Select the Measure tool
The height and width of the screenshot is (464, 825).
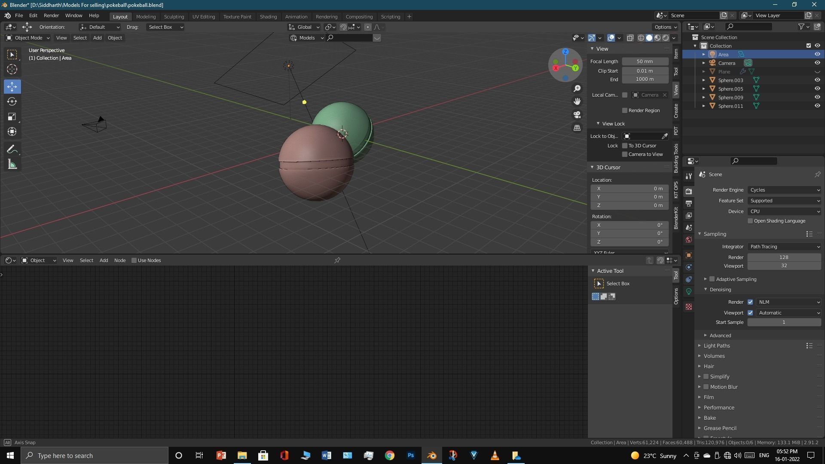point(12,165)
